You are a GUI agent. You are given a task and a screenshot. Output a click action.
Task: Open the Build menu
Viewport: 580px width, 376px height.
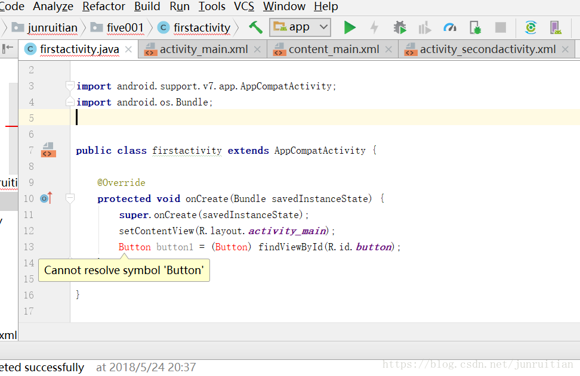point(147,7)
